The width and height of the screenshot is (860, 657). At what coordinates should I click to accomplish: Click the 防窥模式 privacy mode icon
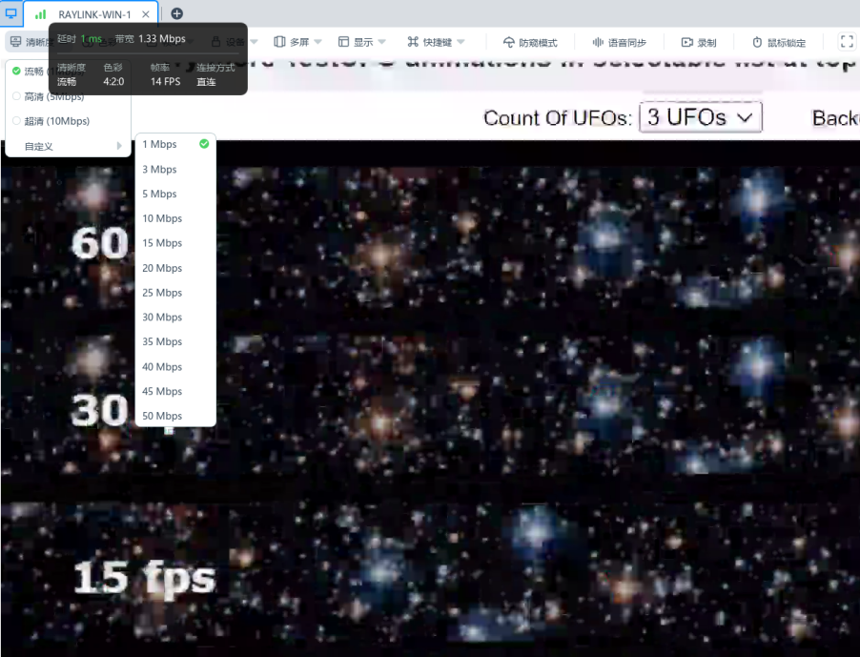[x=509, y=42]
